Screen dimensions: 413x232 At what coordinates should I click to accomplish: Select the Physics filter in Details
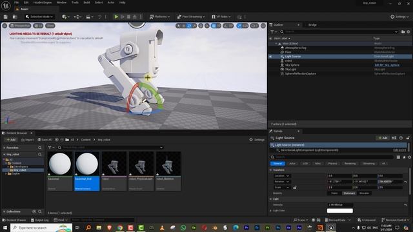tap(332, 164)
